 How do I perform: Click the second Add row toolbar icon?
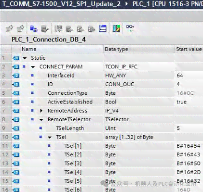(x=20, y=28)
